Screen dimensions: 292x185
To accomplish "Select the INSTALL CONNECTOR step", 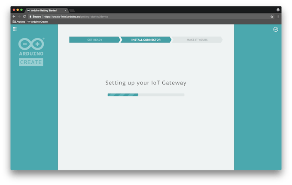I will click(x=146, y=40).
